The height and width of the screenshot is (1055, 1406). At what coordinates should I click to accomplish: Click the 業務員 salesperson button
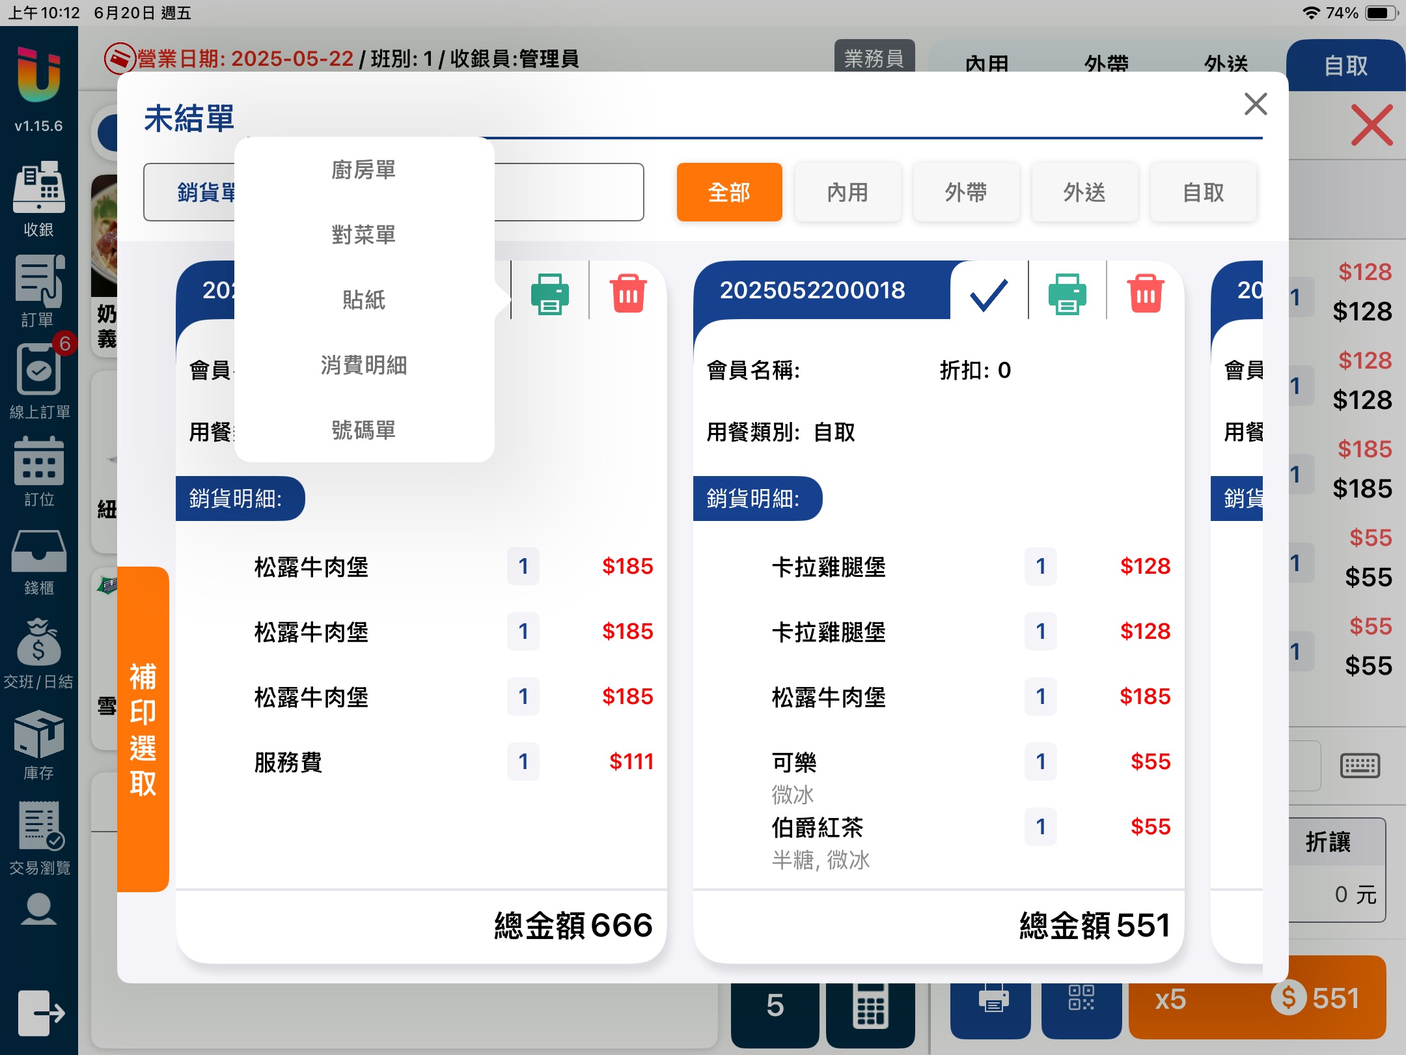[x=874, y=57]
